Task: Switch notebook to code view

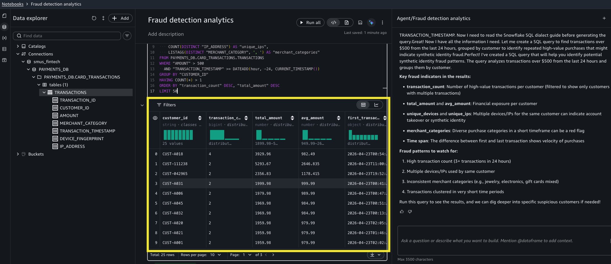Action: click(x=334, y=22)
